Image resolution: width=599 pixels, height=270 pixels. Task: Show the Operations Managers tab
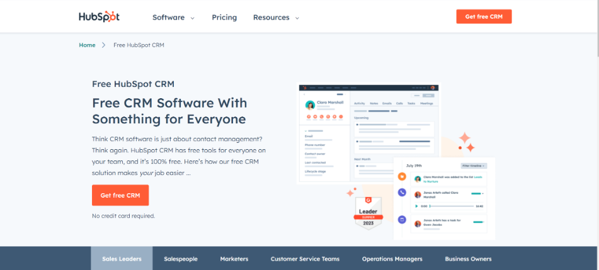[392, 259]
